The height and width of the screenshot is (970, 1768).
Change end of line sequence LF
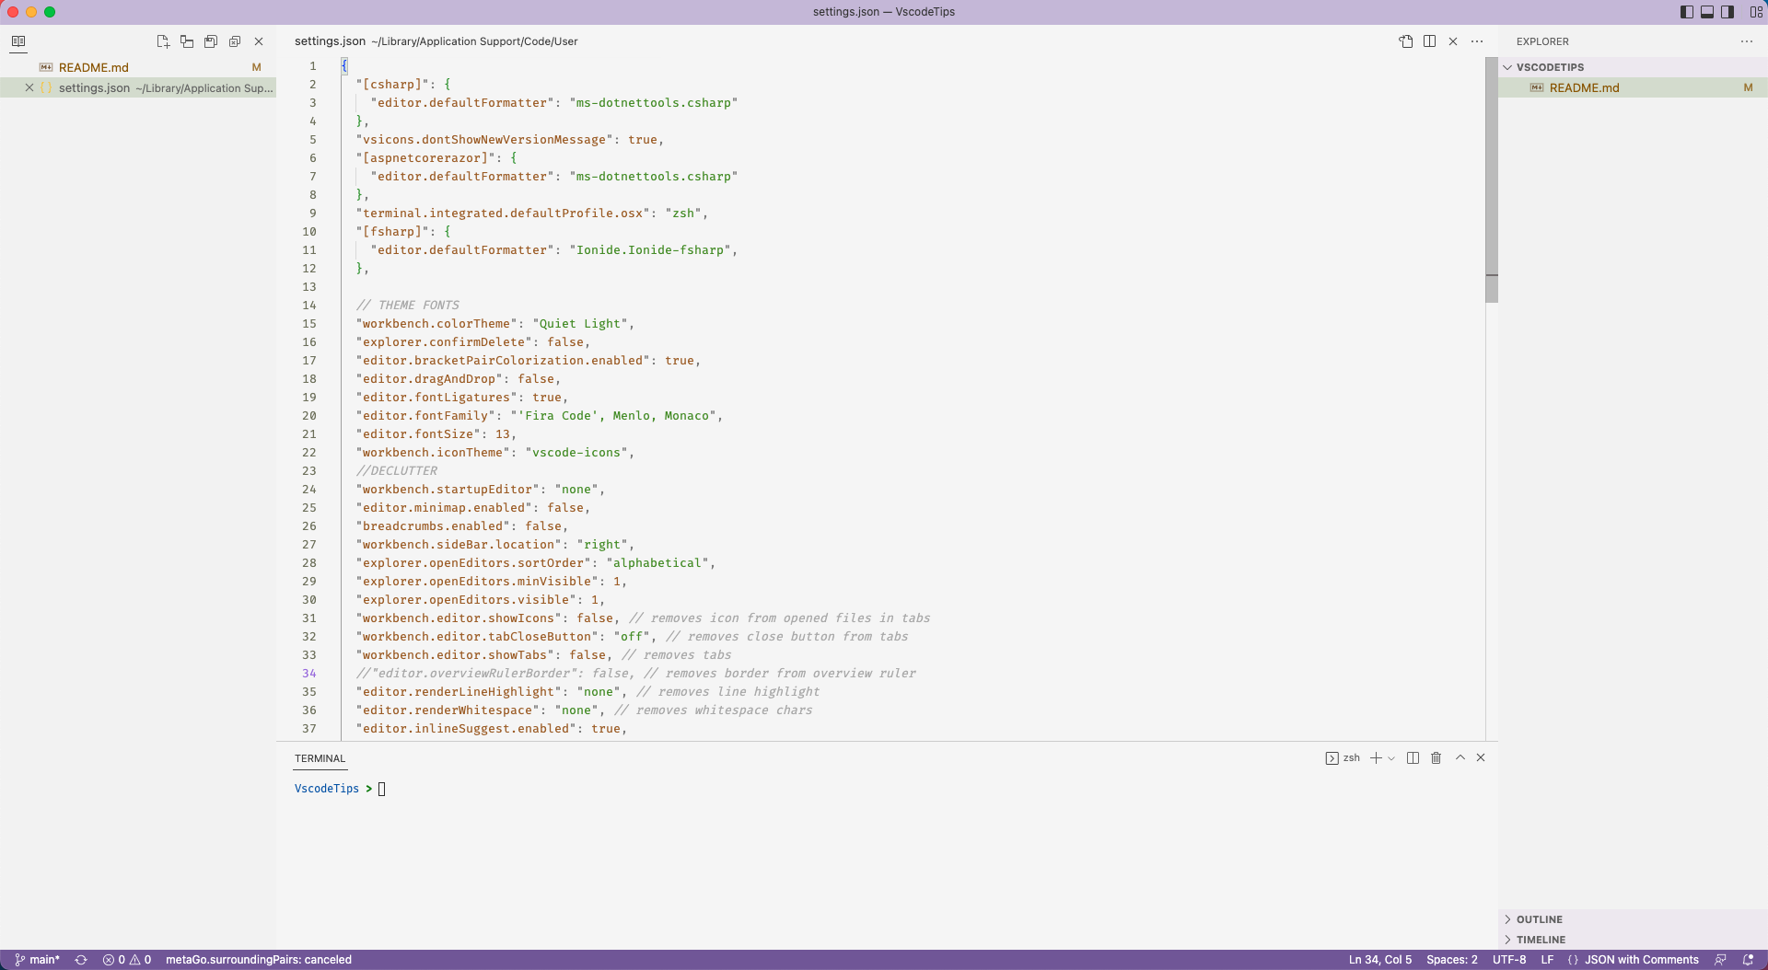(x=1547, y=960)
